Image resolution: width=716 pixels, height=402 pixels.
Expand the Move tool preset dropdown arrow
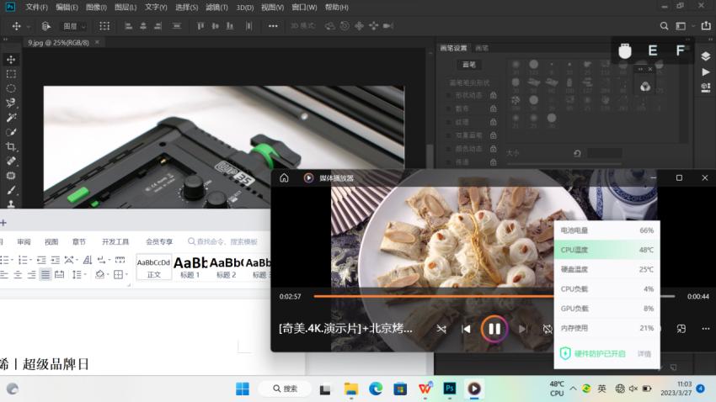29,26
